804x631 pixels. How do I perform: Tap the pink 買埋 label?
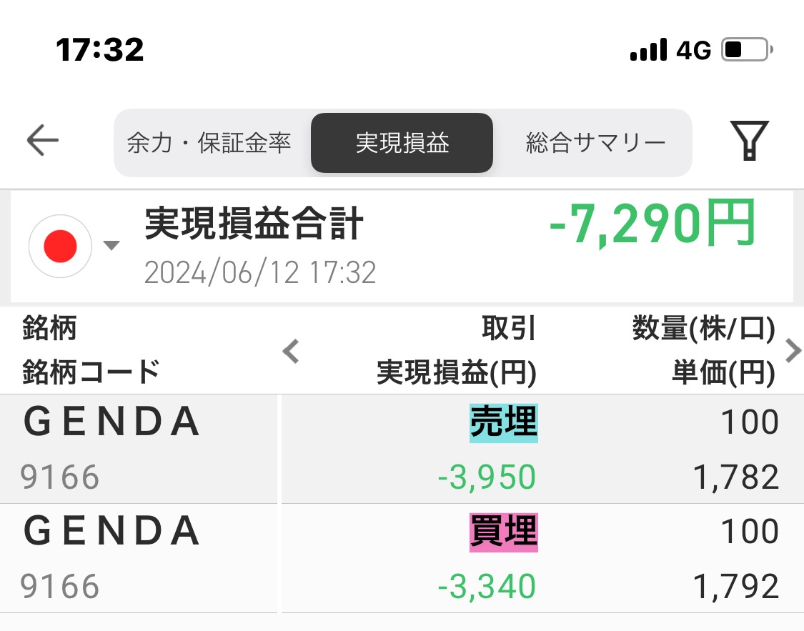pyautogui.click(x=504, y=532)
